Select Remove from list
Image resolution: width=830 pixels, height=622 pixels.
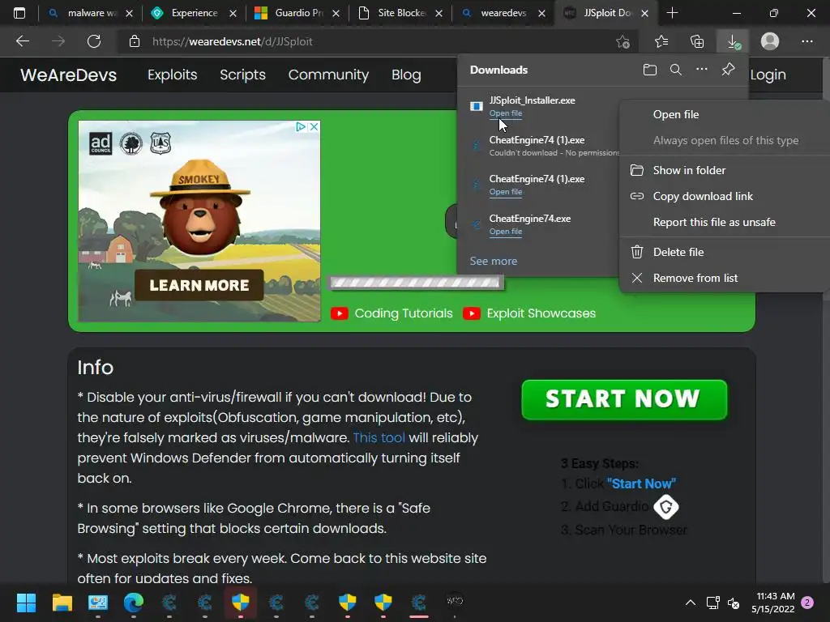click(x=695, y=279)
